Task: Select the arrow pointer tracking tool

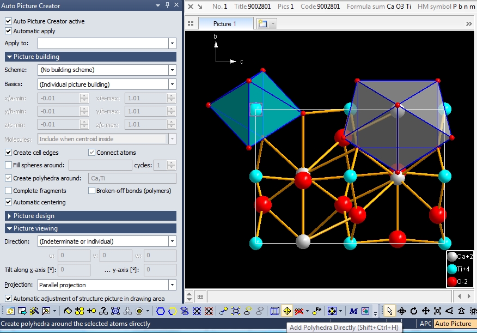Action: [x=389, y=311]
